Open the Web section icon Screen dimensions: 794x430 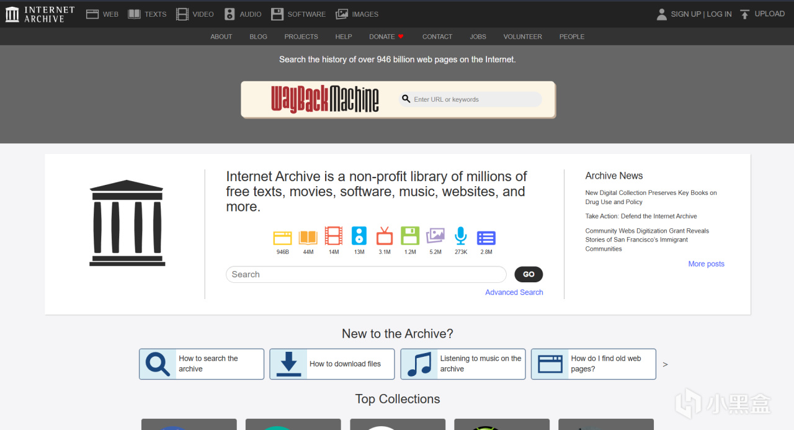click(92, 14)
